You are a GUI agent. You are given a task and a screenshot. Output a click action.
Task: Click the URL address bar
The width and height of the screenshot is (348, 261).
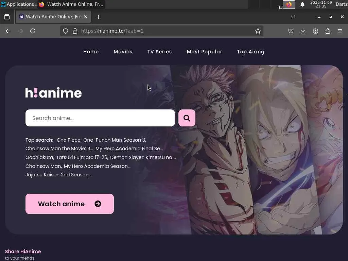coord(161,31)
